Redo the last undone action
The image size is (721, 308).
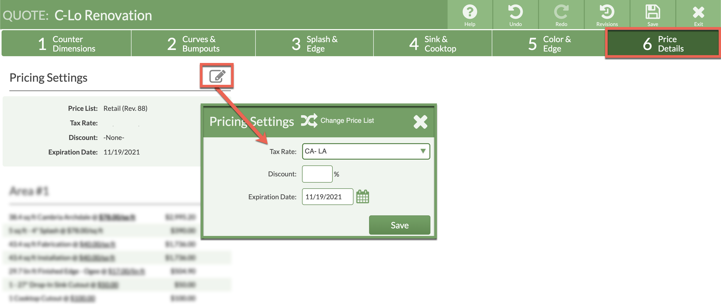(x=561, y=14)
